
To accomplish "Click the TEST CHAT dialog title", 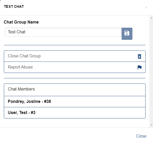I will click(x=14, y=6).
